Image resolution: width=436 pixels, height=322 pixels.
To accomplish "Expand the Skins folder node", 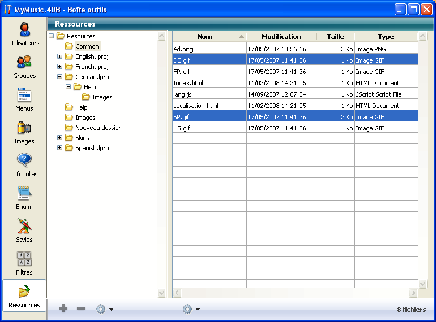I will (x=60, y=138).
